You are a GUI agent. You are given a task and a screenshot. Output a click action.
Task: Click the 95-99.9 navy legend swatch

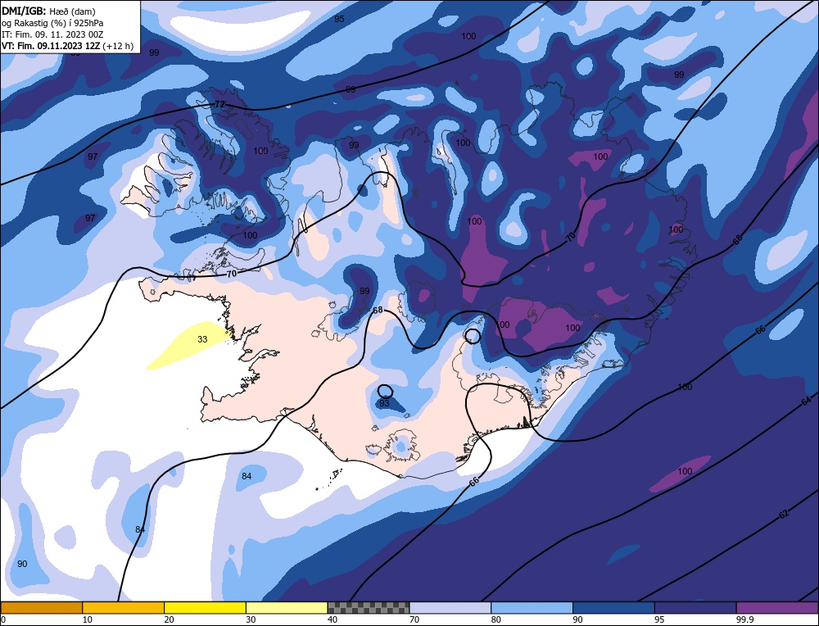pos(695,607)
